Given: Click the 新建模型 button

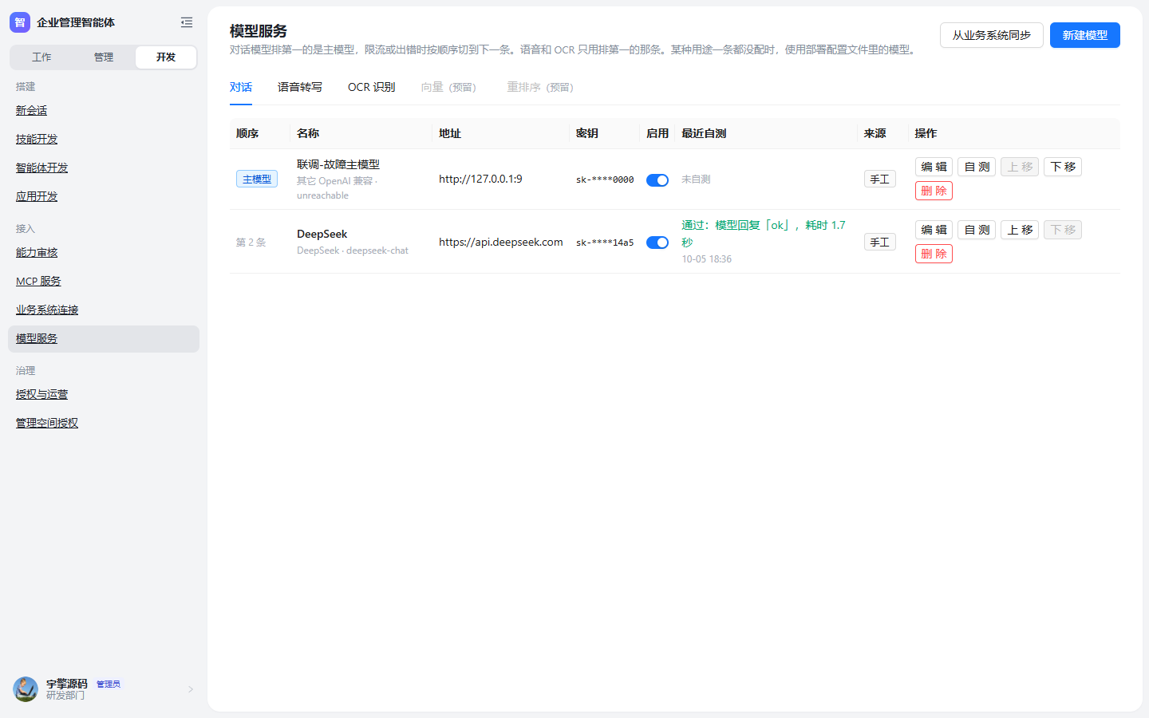Looking at the screenshot, I should click(1085, 35).
